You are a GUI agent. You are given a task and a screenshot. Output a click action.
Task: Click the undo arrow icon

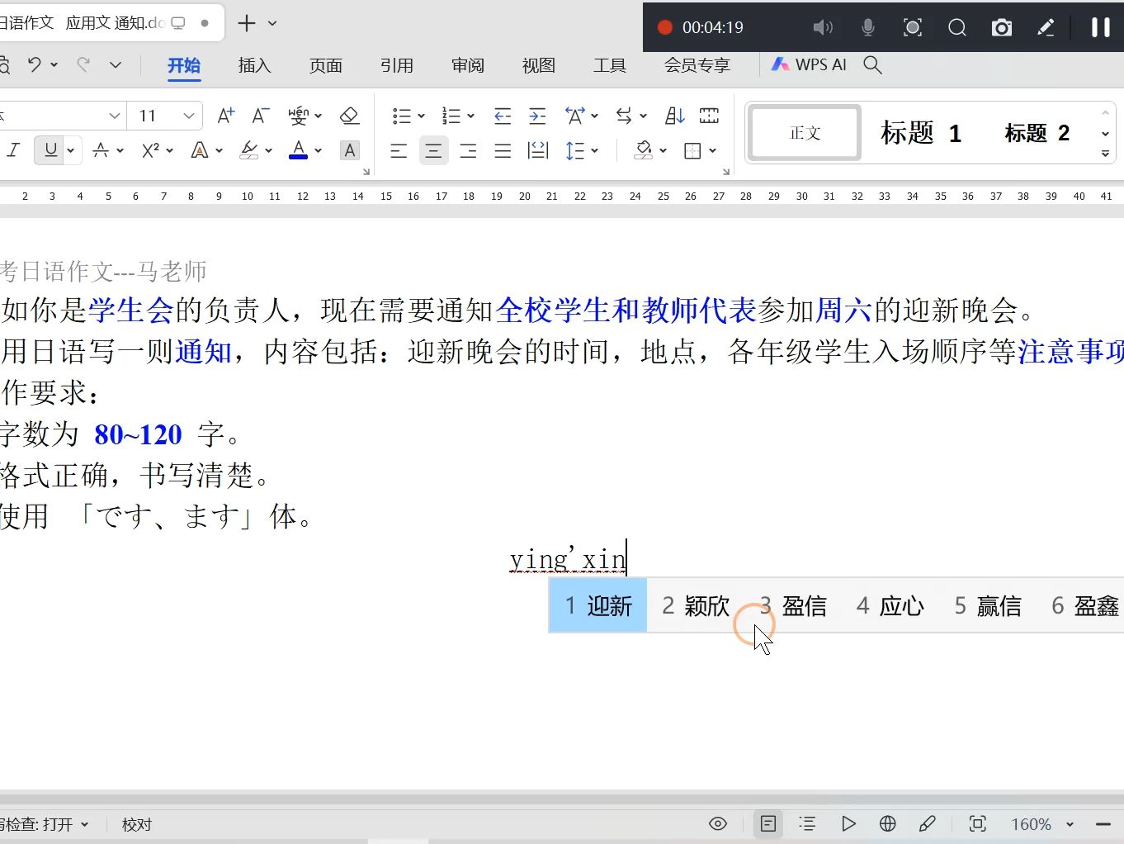tap(34, 64)
